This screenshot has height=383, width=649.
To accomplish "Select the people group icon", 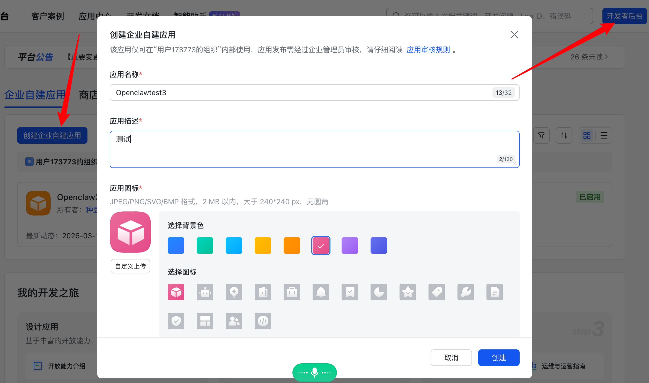I will 234,321.
